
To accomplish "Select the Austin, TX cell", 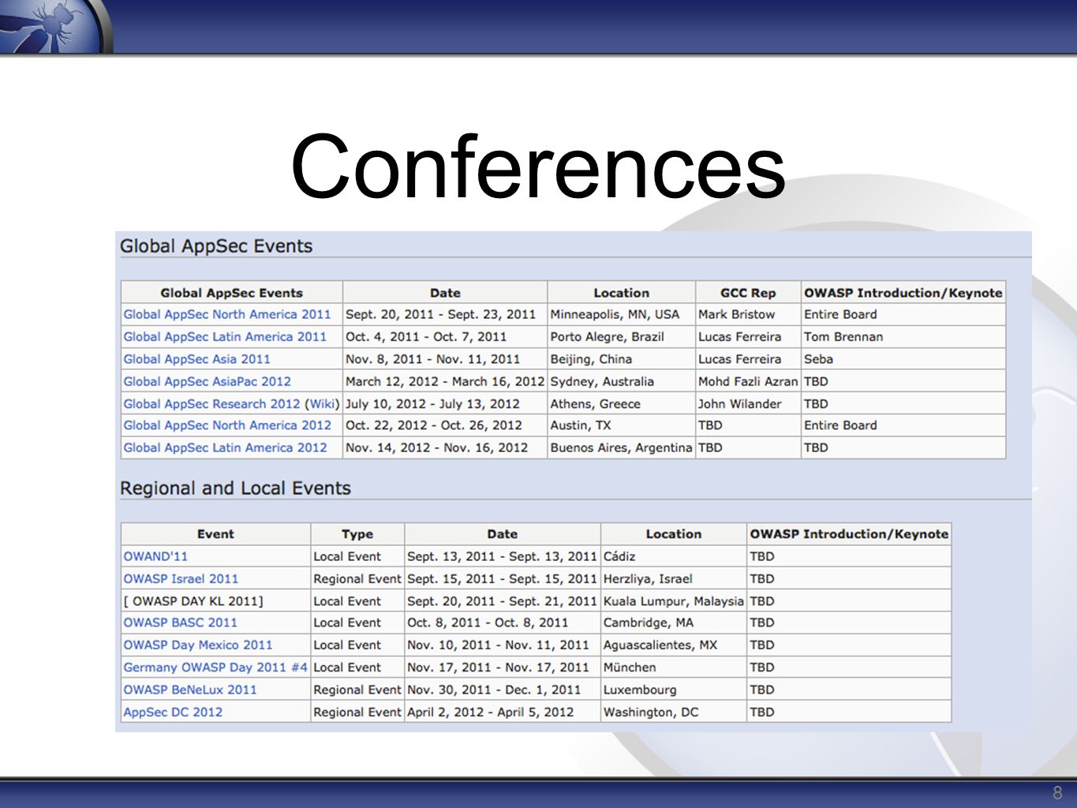I will [621, 425].
